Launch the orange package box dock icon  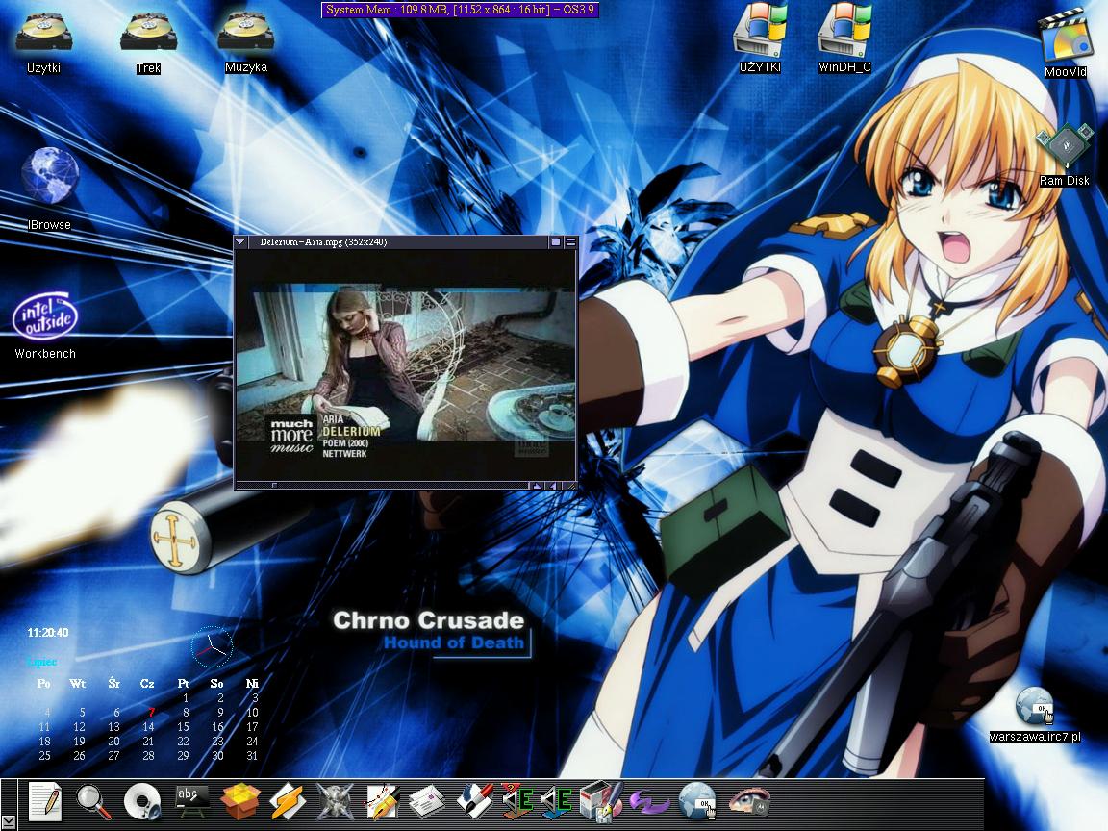[239, 802]
